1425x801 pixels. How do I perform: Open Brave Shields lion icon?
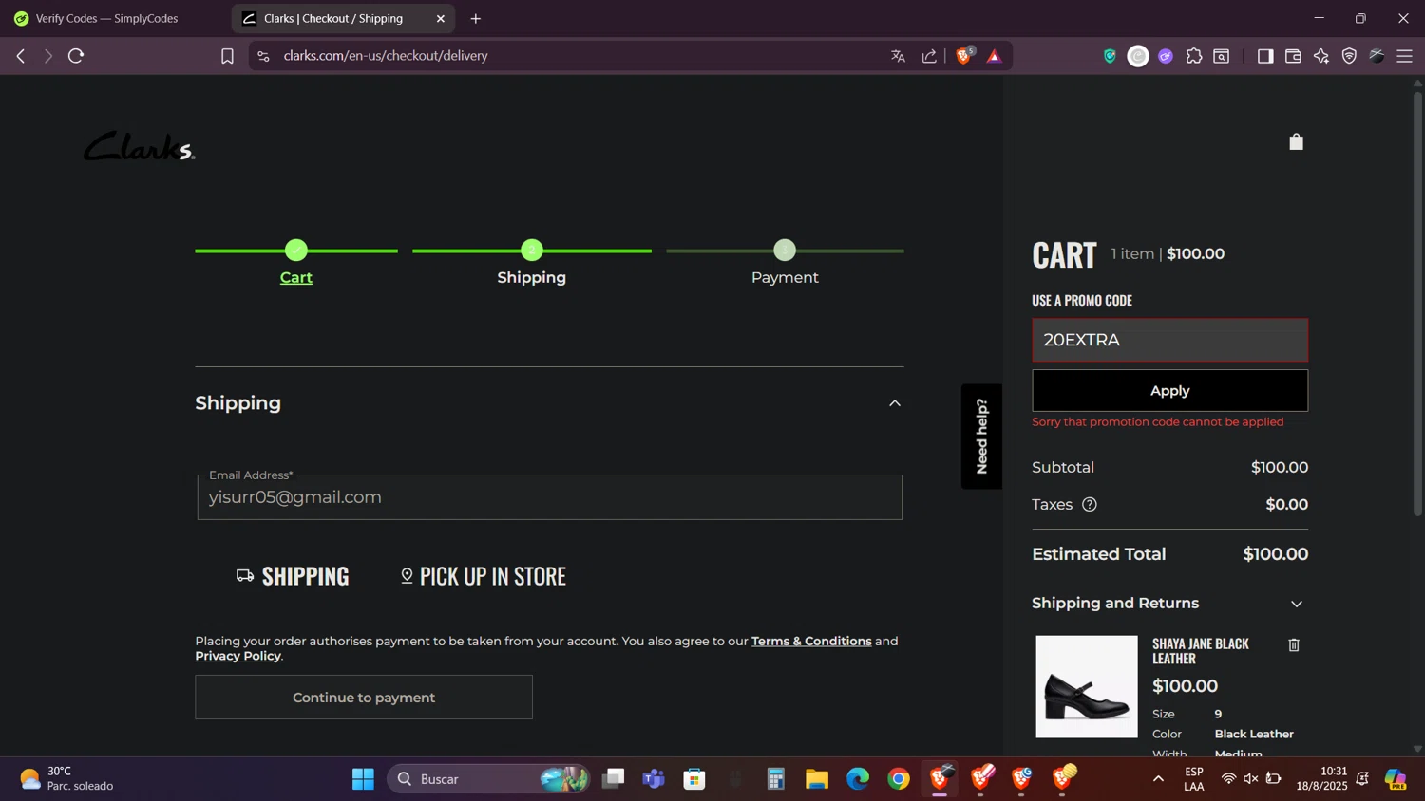point(964,56)
